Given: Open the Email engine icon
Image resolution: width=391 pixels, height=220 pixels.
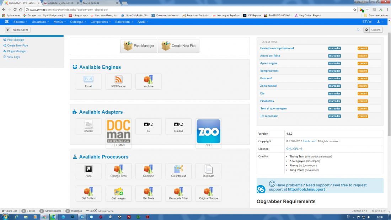Looking at the screenshot, I should click(89, 81).
